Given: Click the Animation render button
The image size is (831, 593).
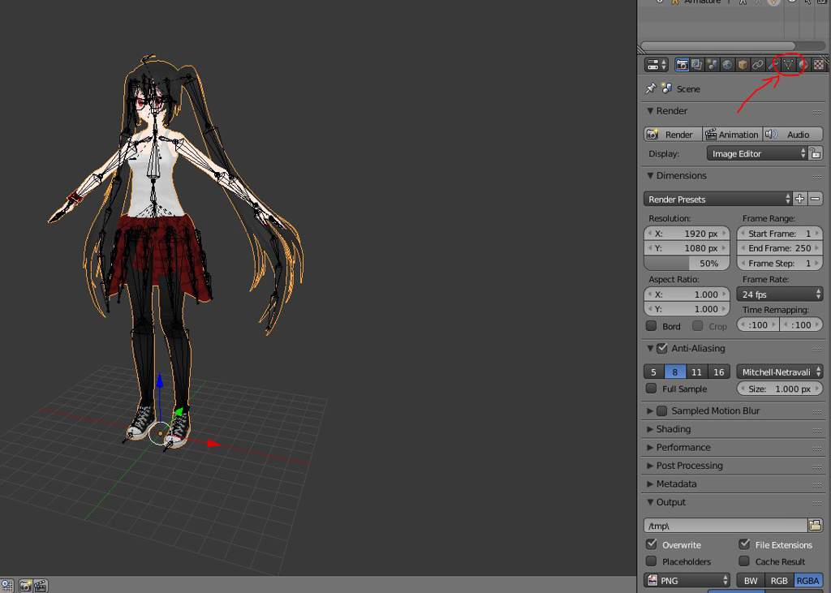Looking at the screenshot, I should coord(732,134).
